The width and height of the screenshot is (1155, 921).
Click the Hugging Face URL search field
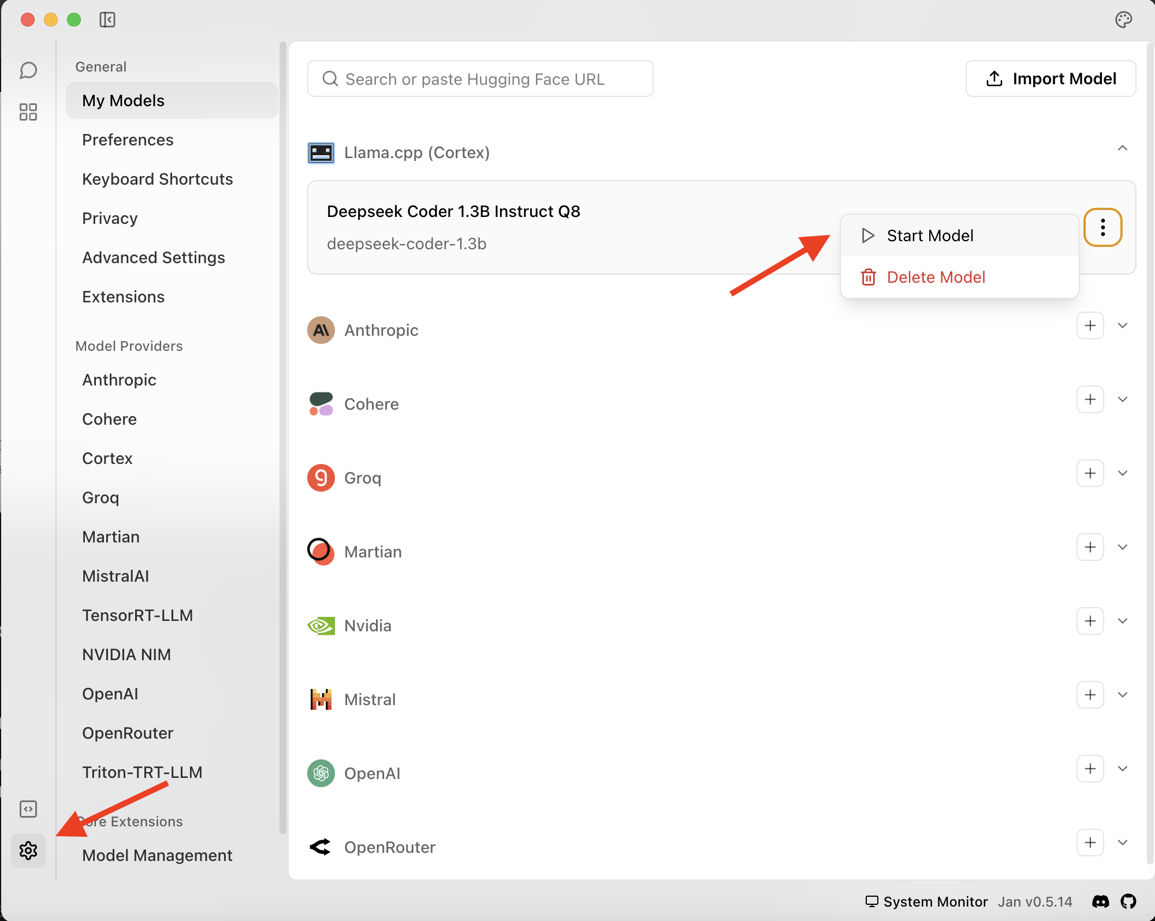tap(480, 78)
